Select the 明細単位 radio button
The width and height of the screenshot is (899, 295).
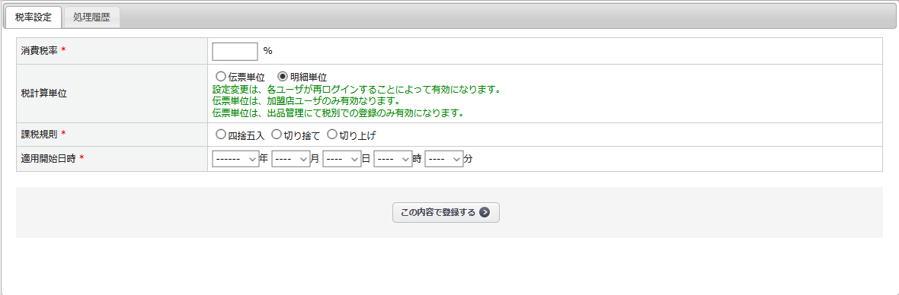point(283,76)
